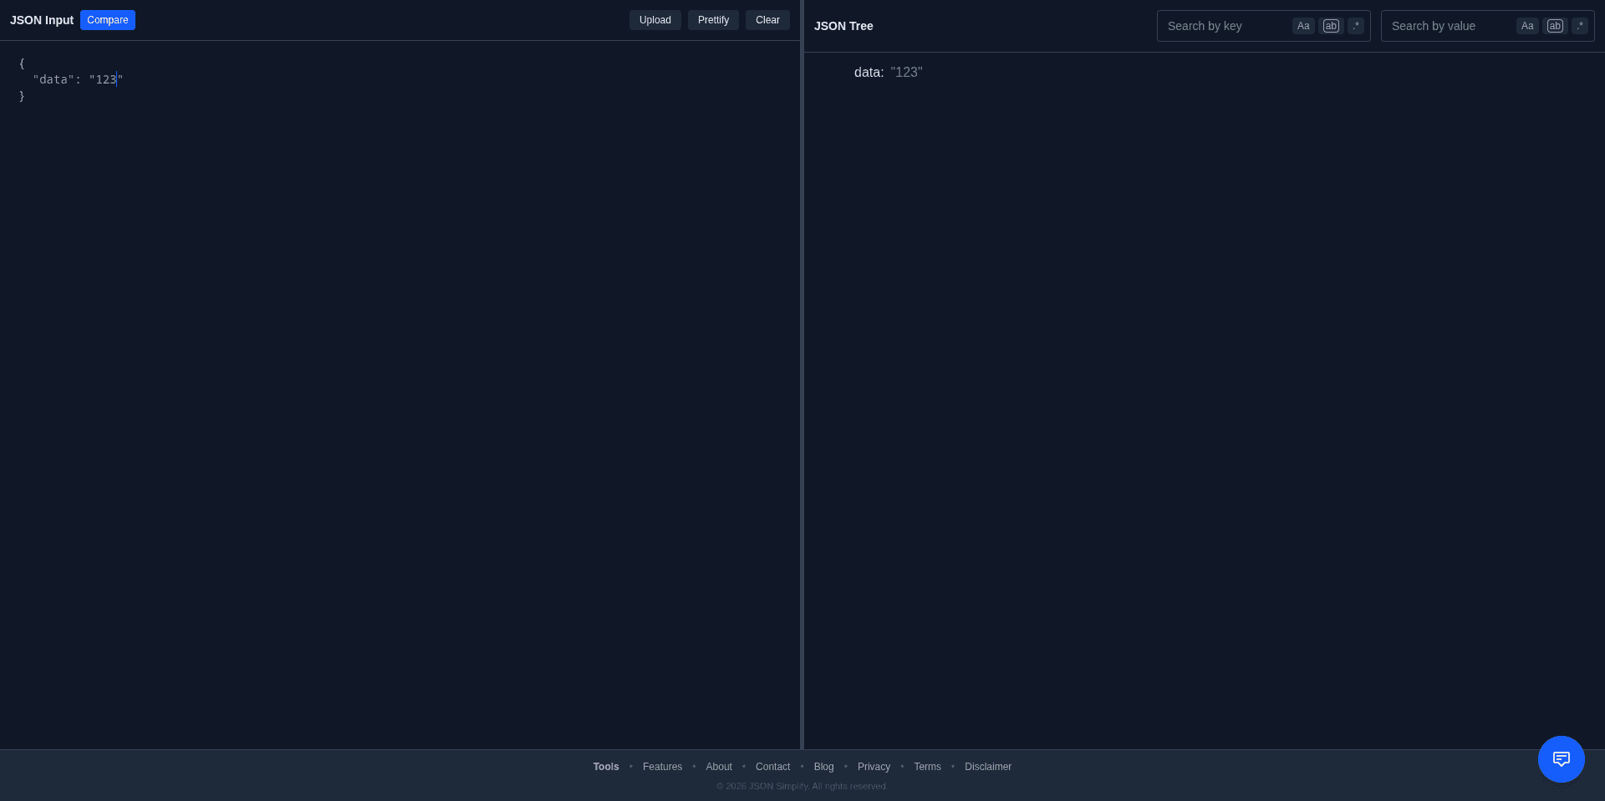1605x801 pixels.
Task: Open the chat support bubble icon
Action: 1561,758
